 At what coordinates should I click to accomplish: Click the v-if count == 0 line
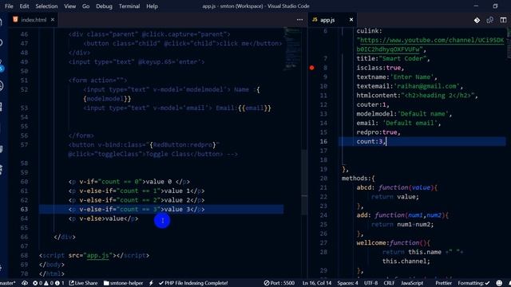[x=129, y=182]
